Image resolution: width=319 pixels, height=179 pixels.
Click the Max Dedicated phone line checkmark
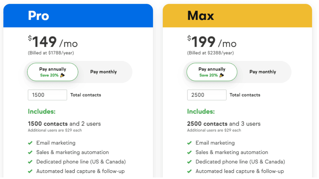(189, 162)
